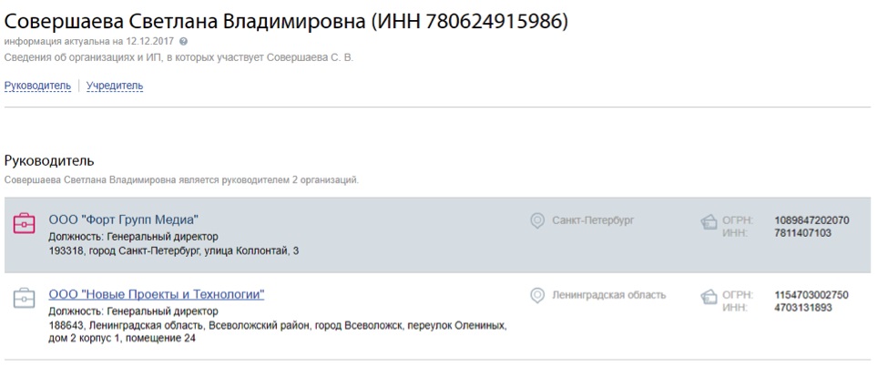888x388 pixels.
Task: Click the location pin icon beside Санкт-Петербург
Action: 537,220
